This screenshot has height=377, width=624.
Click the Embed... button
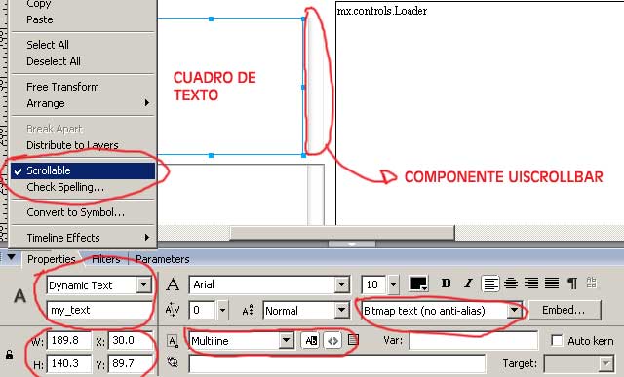coord(564,310)
